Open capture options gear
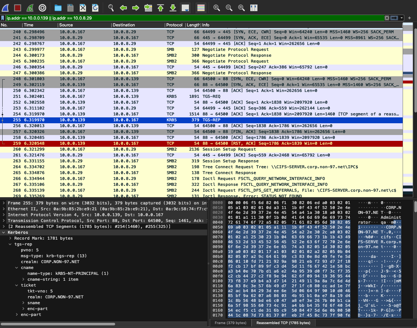This screenshot has width=417, height=328. tap(42, 7)
